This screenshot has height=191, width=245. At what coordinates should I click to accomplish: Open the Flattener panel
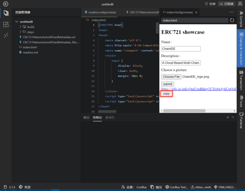pyautogui.click(x=241, y=121)
